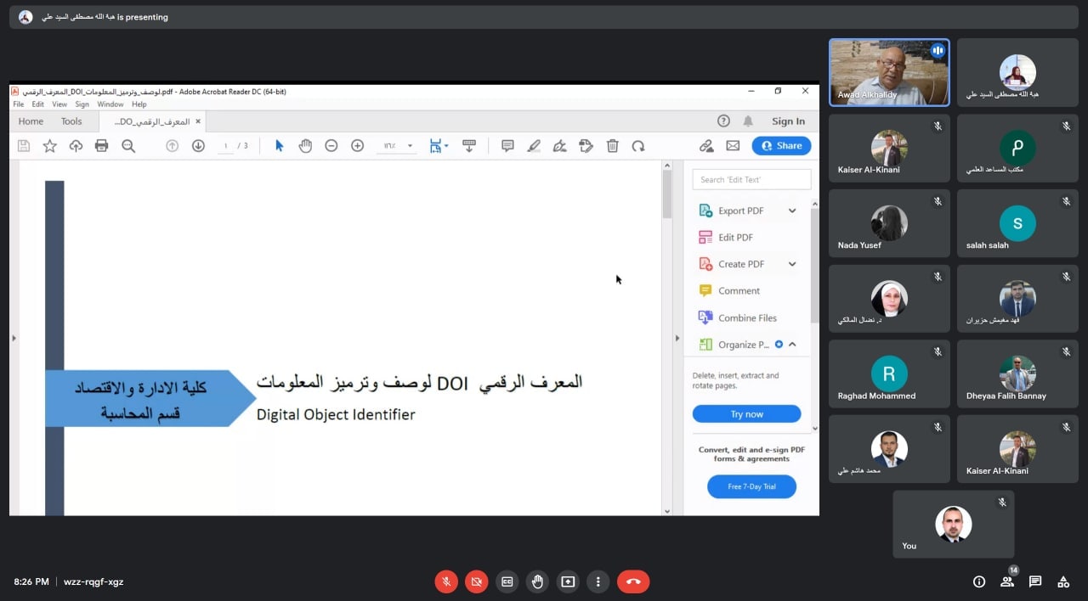The image size is (1088, 601).
Task: Unmute your microphone
Action: 446,581
